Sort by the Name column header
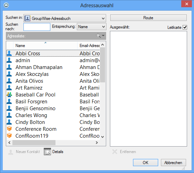 45,45
